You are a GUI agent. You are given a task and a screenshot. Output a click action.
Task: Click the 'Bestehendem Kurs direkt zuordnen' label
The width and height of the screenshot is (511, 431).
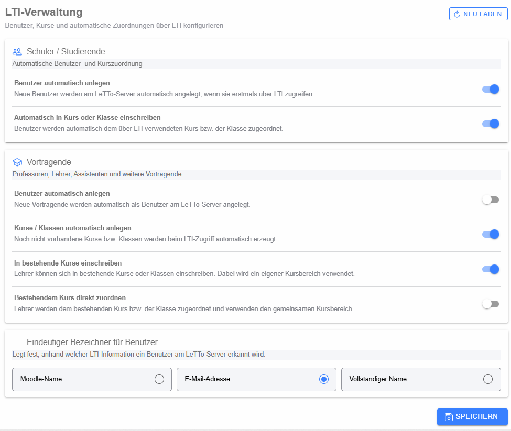70,297
